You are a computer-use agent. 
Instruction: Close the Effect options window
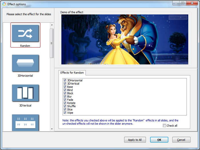[x=192, y=3]
